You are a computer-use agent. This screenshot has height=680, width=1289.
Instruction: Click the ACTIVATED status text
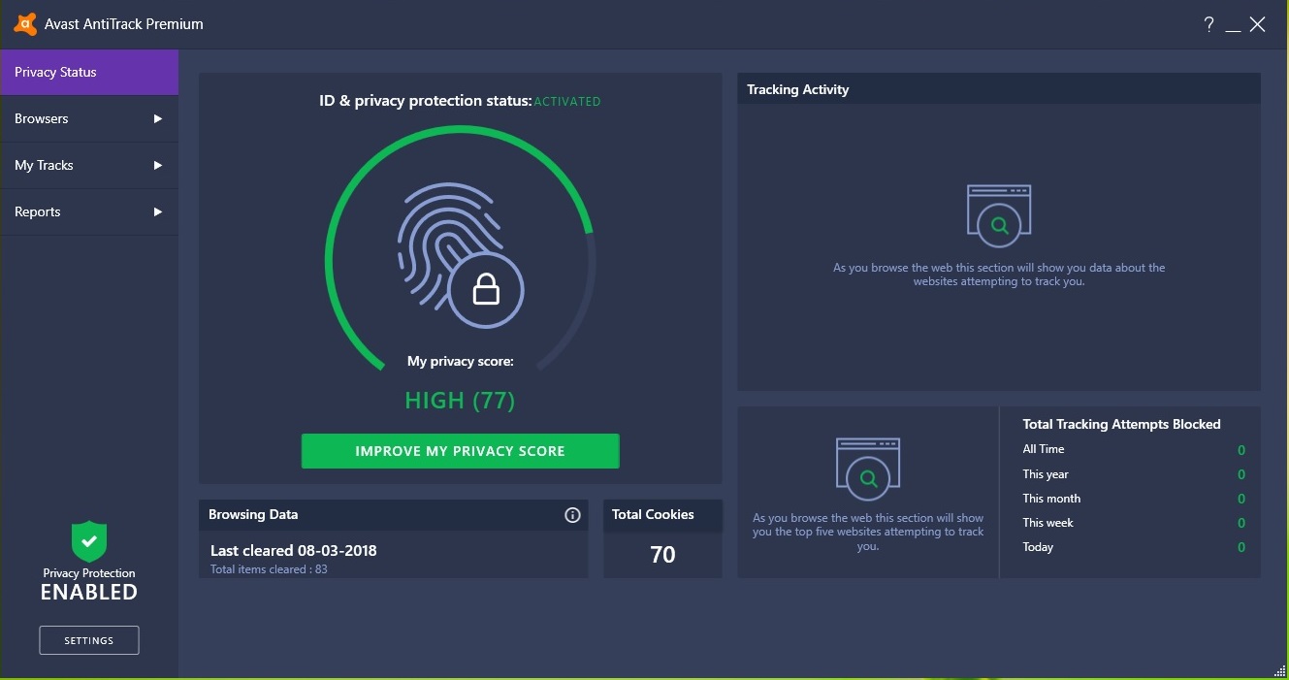(567, 102)
